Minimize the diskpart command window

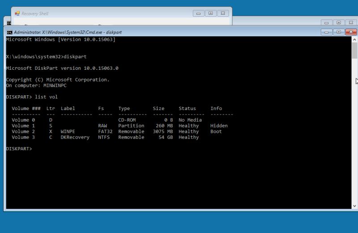326,32
